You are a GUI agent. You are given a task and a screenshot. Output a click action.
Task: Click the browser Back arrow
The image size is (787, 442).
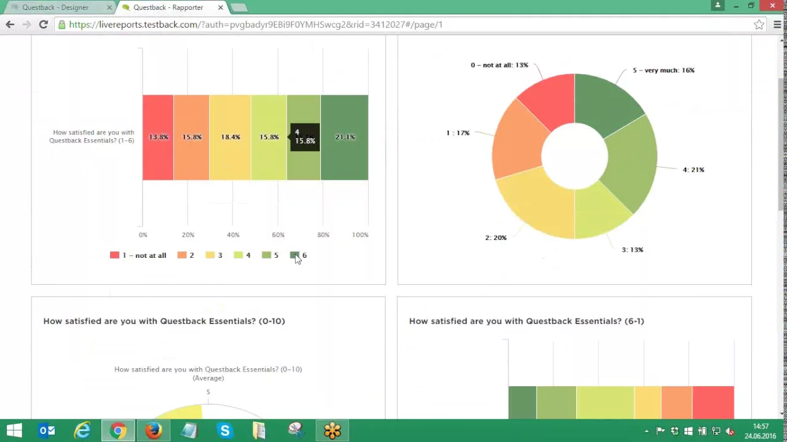click(10, 25)
